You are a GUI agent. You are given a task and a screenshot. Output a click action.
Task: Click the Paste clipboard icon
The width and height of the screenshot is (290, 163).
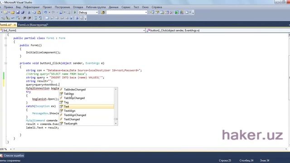pos(39,12)
